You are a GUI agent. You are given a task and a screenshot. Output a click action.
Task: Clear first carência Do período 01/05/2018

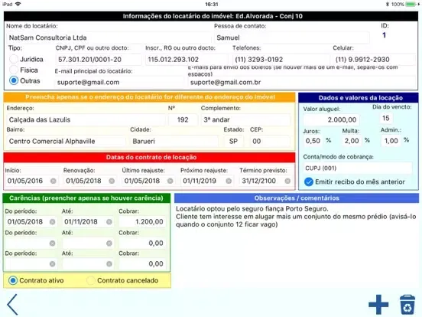pos(53,222)
